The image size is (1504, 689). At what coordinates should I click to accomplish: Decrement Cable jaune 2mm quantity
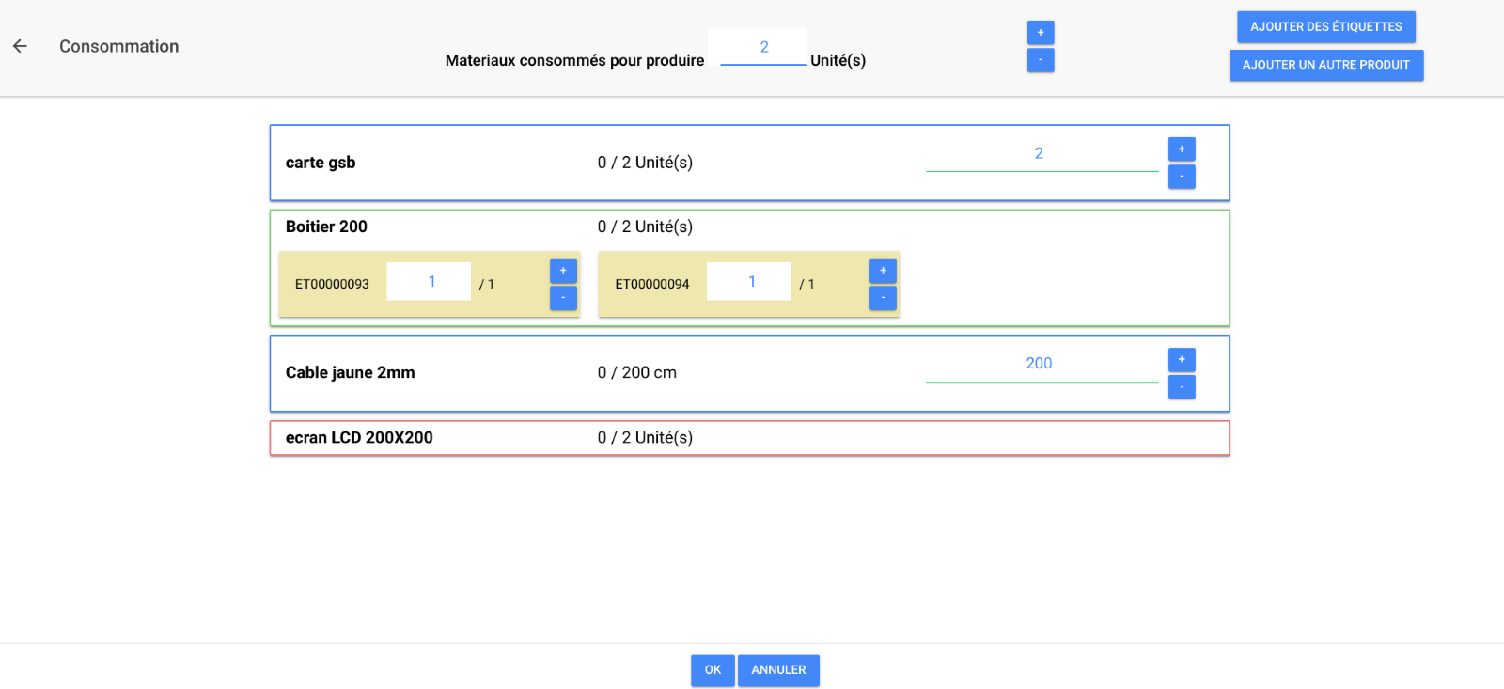(1181, 387)
